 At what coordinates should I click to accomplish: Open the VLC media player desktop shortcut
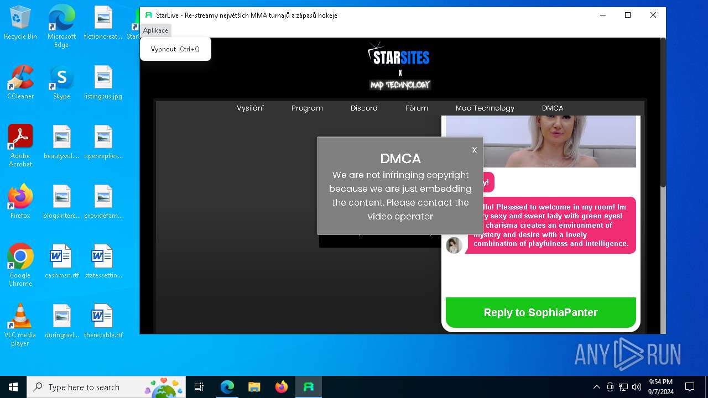(x=20, y=325)
